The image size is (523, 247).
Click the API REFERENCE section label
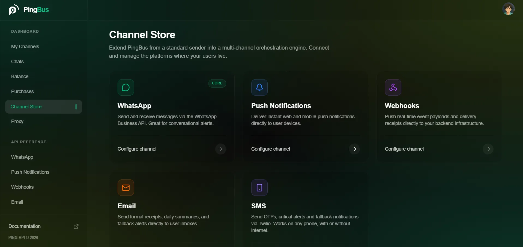[x=29, y=142]
